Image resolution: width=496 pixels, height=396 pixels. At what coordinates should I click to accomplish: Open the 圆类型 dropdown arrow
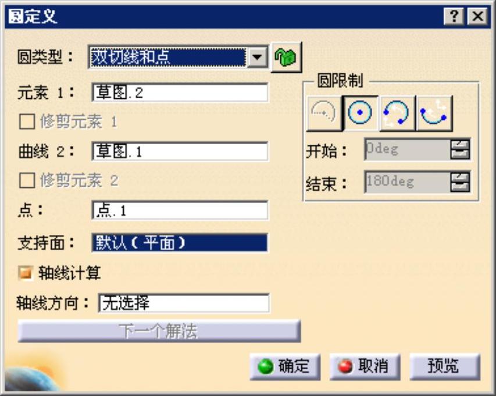tap(257, 57)
